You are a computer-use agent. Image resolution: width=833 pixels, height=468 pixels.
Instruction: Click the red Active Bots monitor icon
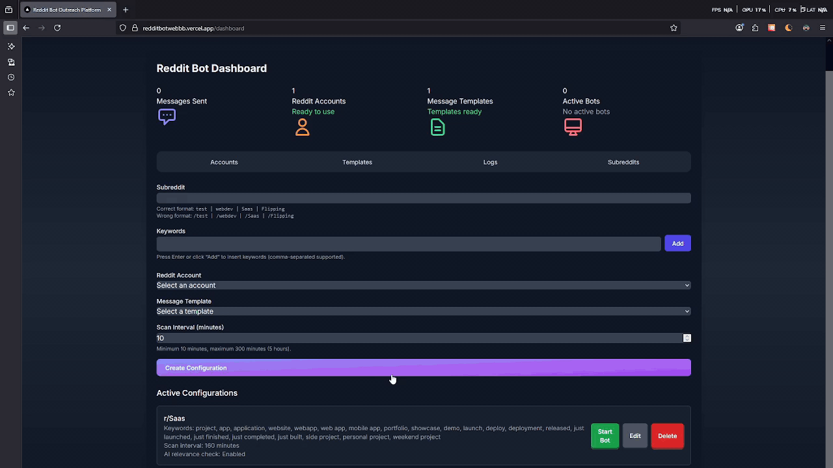tap(573, 127)
